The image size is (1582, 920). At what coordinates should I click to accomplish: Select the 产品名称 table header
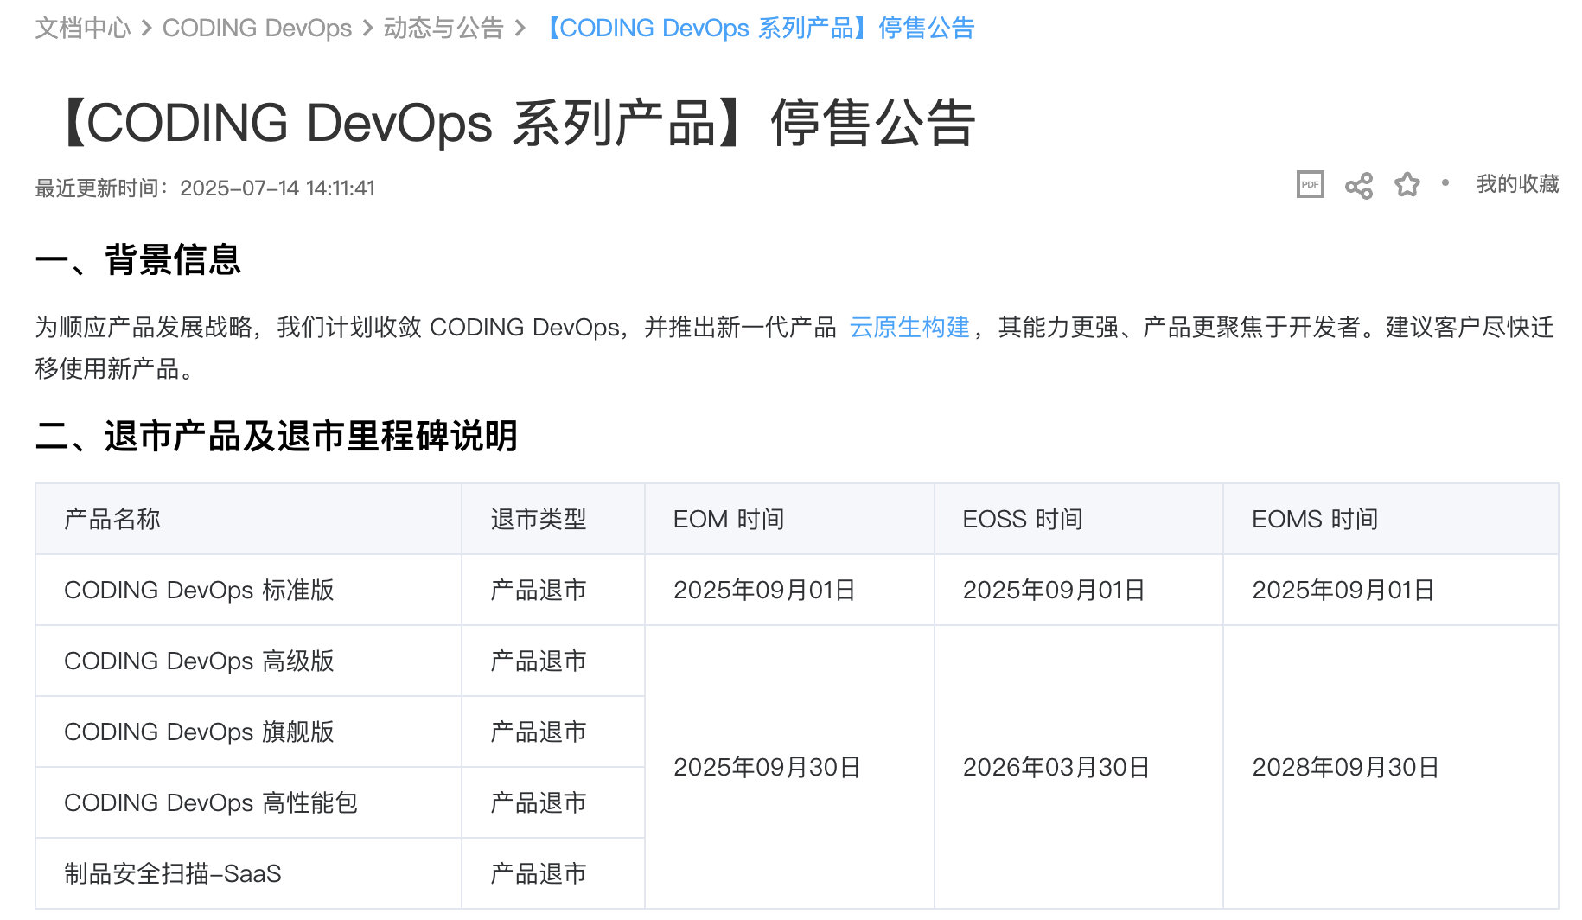pyautogui.click(x=111, y=519)
